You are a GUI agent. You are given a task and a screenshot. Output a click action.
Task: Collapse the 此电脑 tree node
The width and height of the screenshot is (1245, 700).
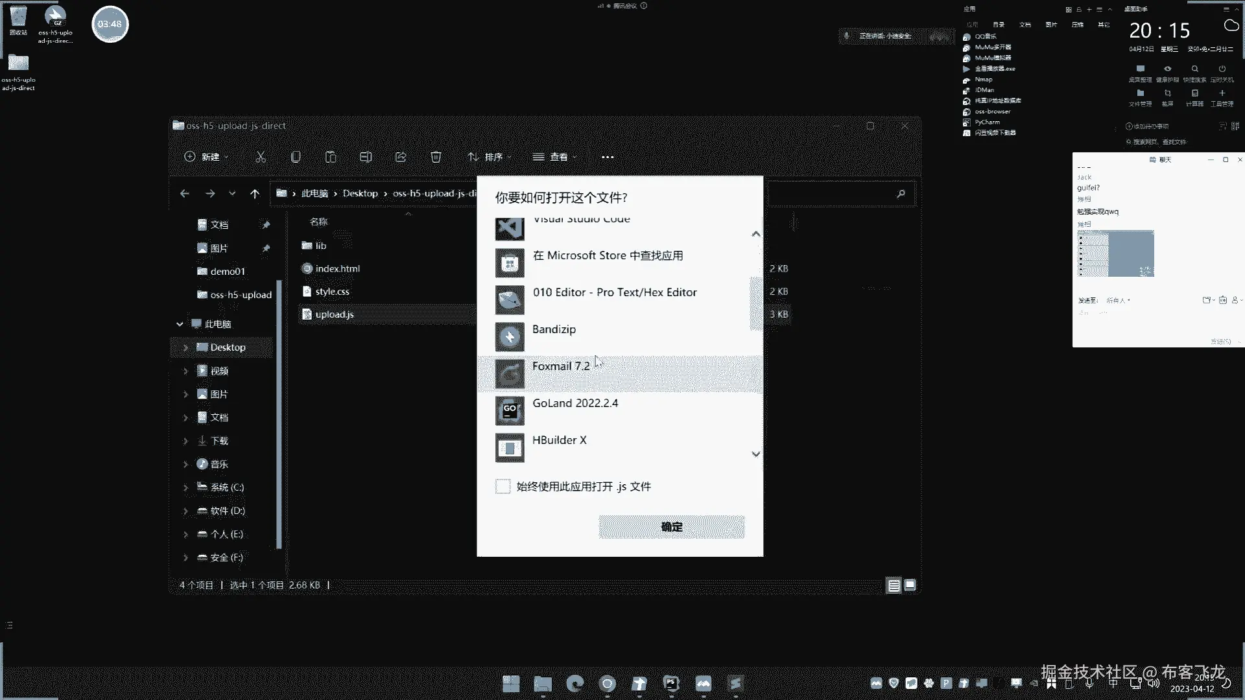(x=180, y=324)
